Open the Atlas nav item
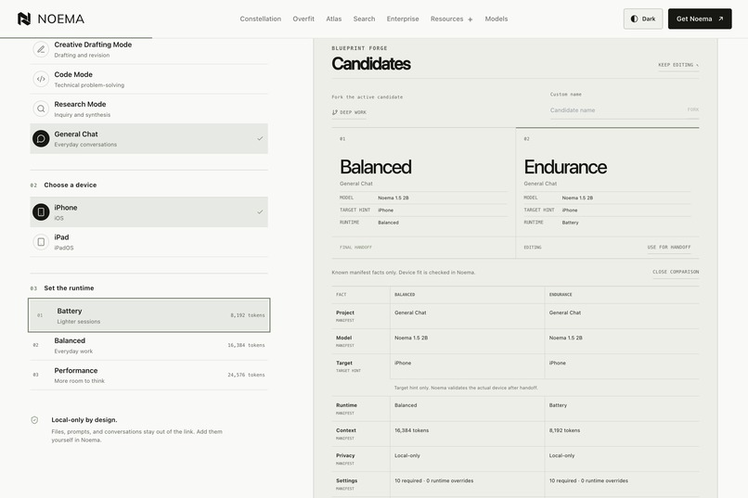The image size is (748, 498). point(333,19)
